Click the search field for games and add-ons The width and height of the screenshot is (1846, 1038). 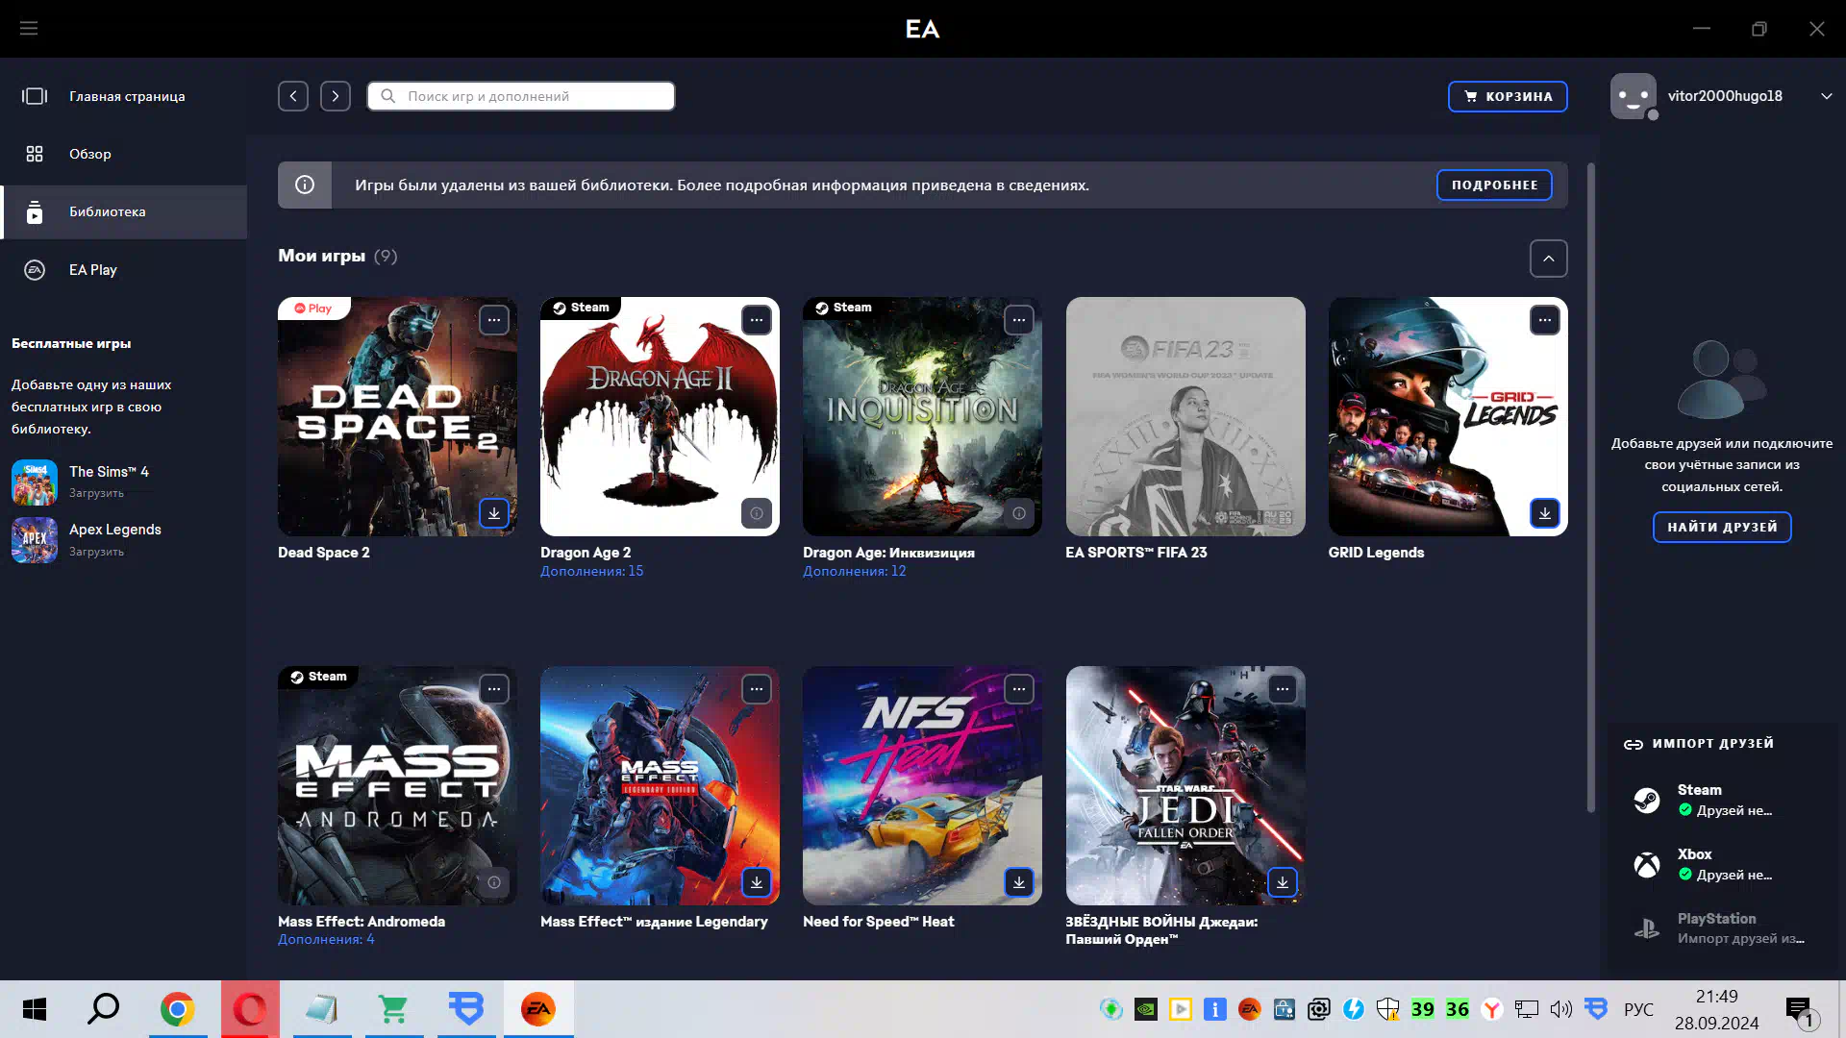[521, 96]
